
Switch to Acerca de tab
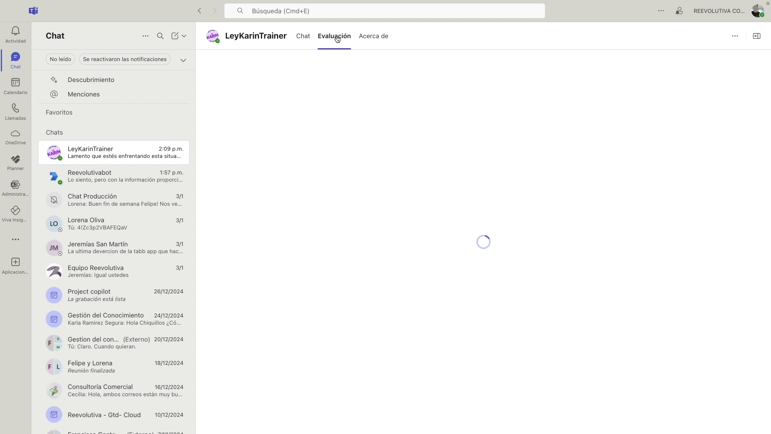click(374, 35)
